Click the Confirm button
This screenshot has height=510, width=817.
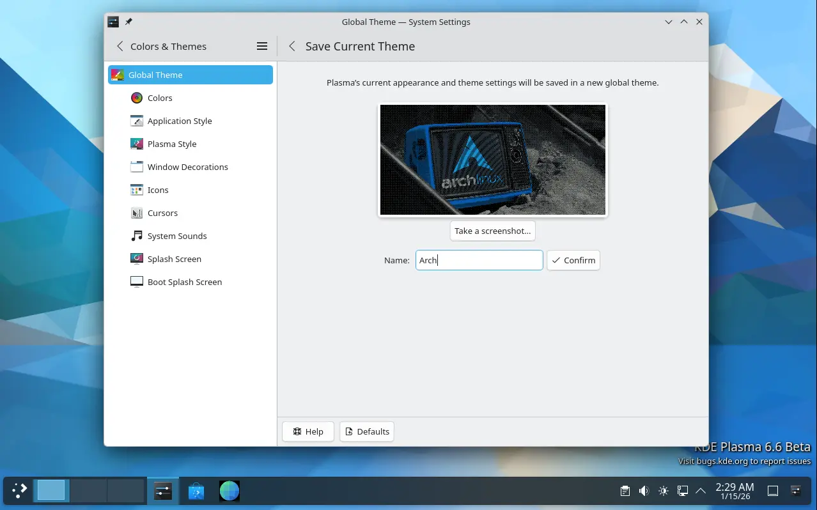tap(573, 260)
